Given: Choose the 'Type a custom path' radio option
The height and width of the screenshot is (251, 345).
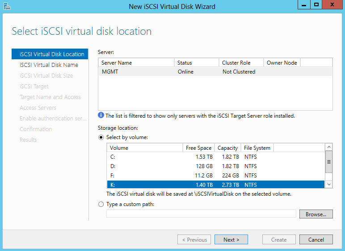Looking at the screenshot, I should (101, 204).
